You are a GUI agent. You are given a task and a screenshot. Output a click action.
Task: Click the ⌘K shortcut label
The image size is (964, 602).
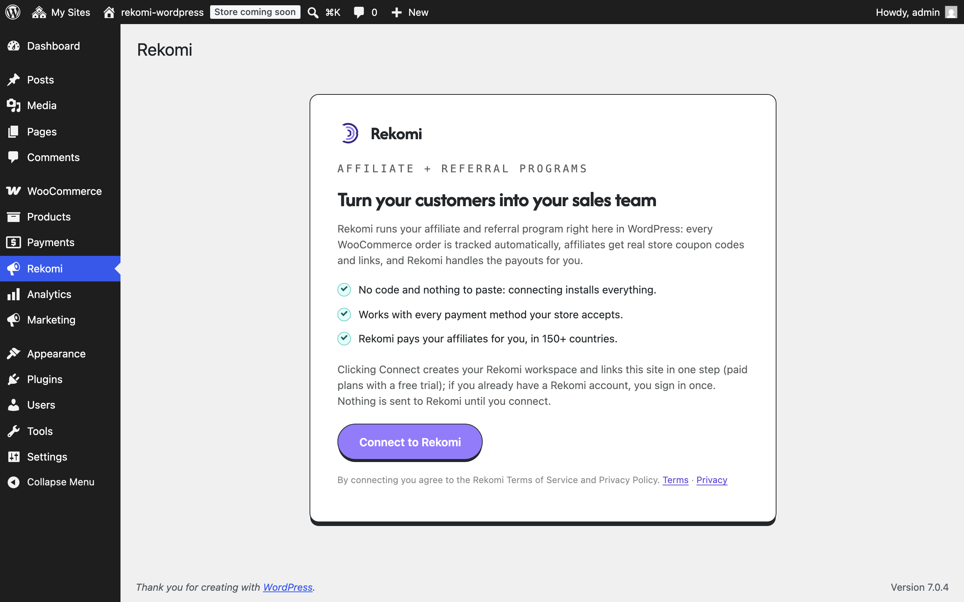point(333,12)
